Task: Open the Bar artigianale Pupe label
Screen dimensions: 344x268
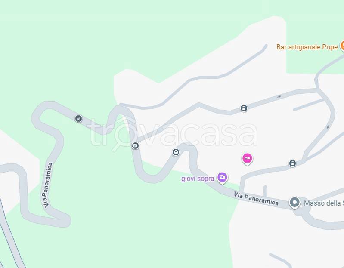Action: pos(307,47)
